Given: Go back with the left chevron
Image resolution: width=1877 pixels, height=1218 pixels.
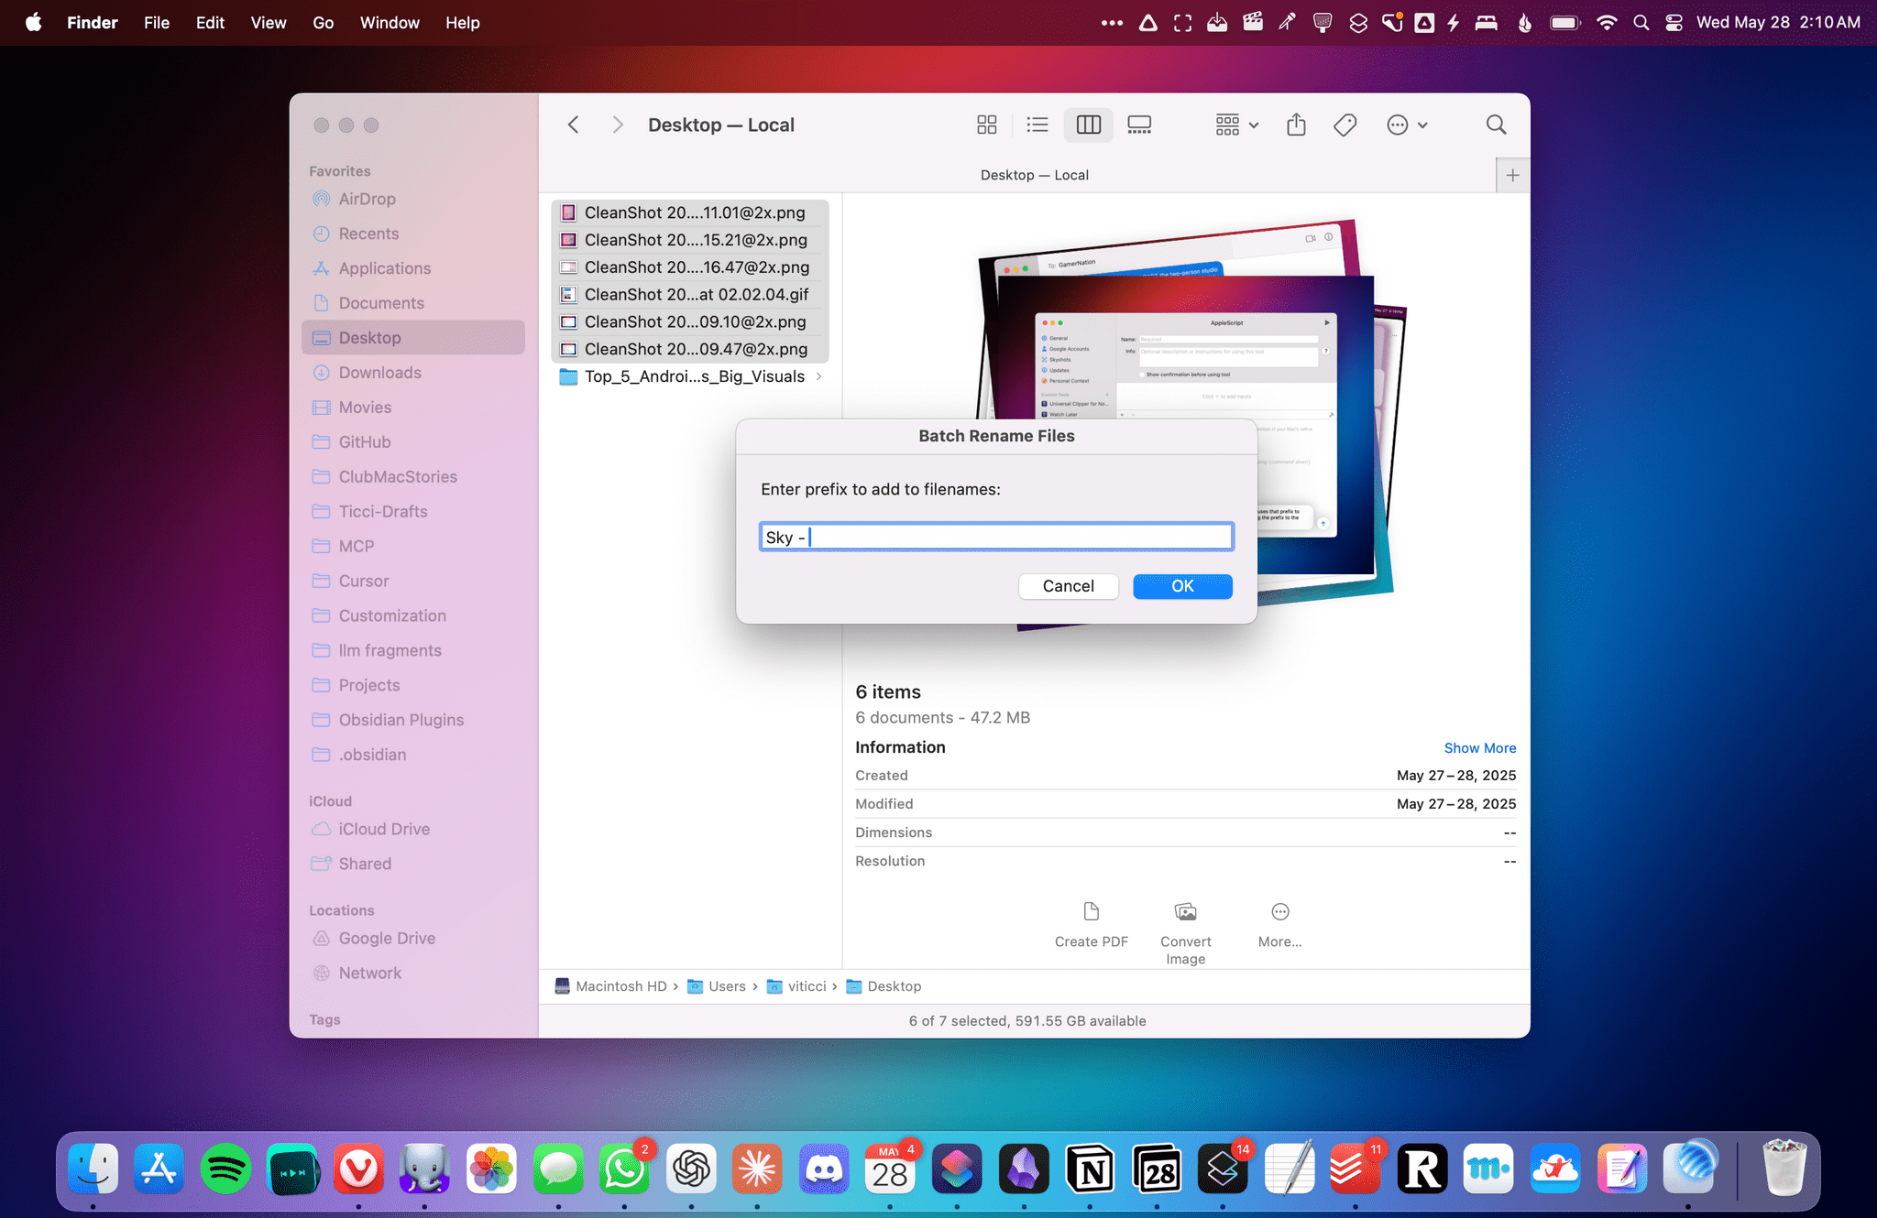Looking at the screenshot, I should coord(573,125).
